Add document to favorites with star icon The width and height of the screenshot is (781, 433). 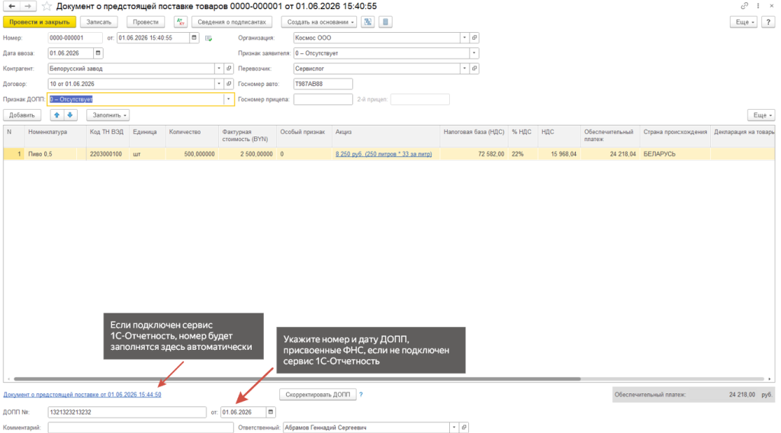(x=47, y=6)
